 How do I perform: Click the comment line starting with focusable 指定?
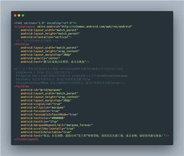pyautogui.click(x=53, y=79)
